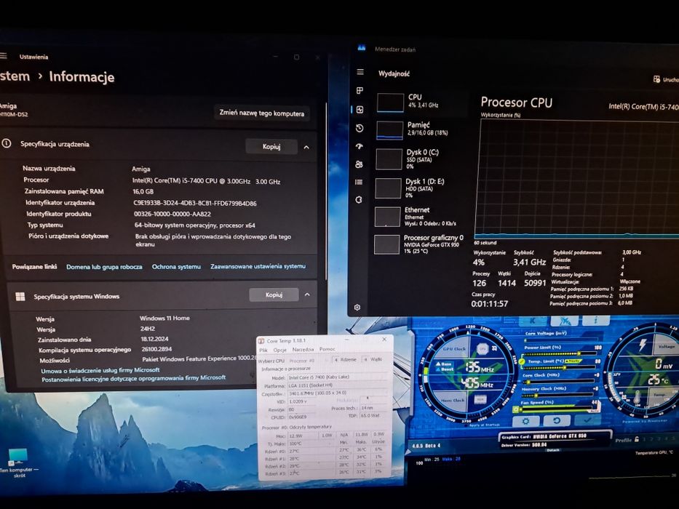The height and width of the screenshot is (509, 679).
Task: Open Task Manager settings gear
Action: 357,308
